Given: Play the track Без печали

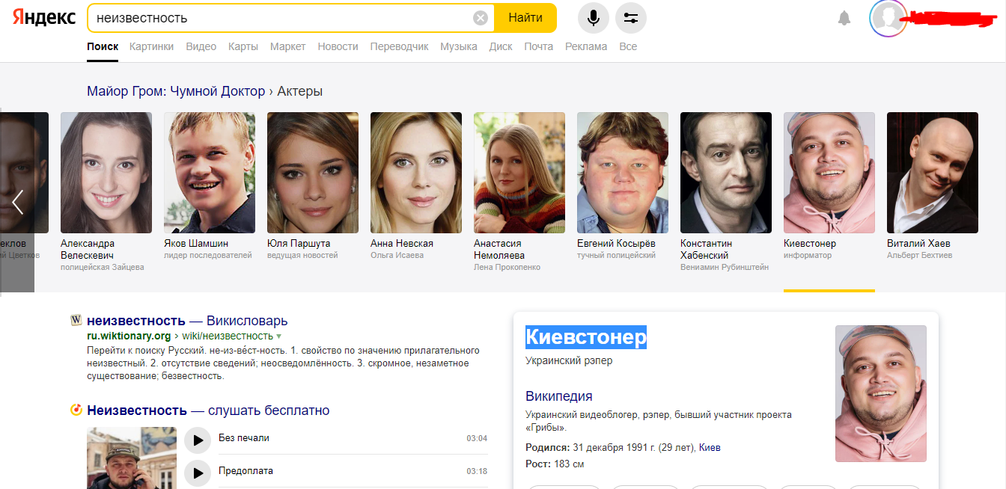Looking at the screenshot, I should [198, 440].
